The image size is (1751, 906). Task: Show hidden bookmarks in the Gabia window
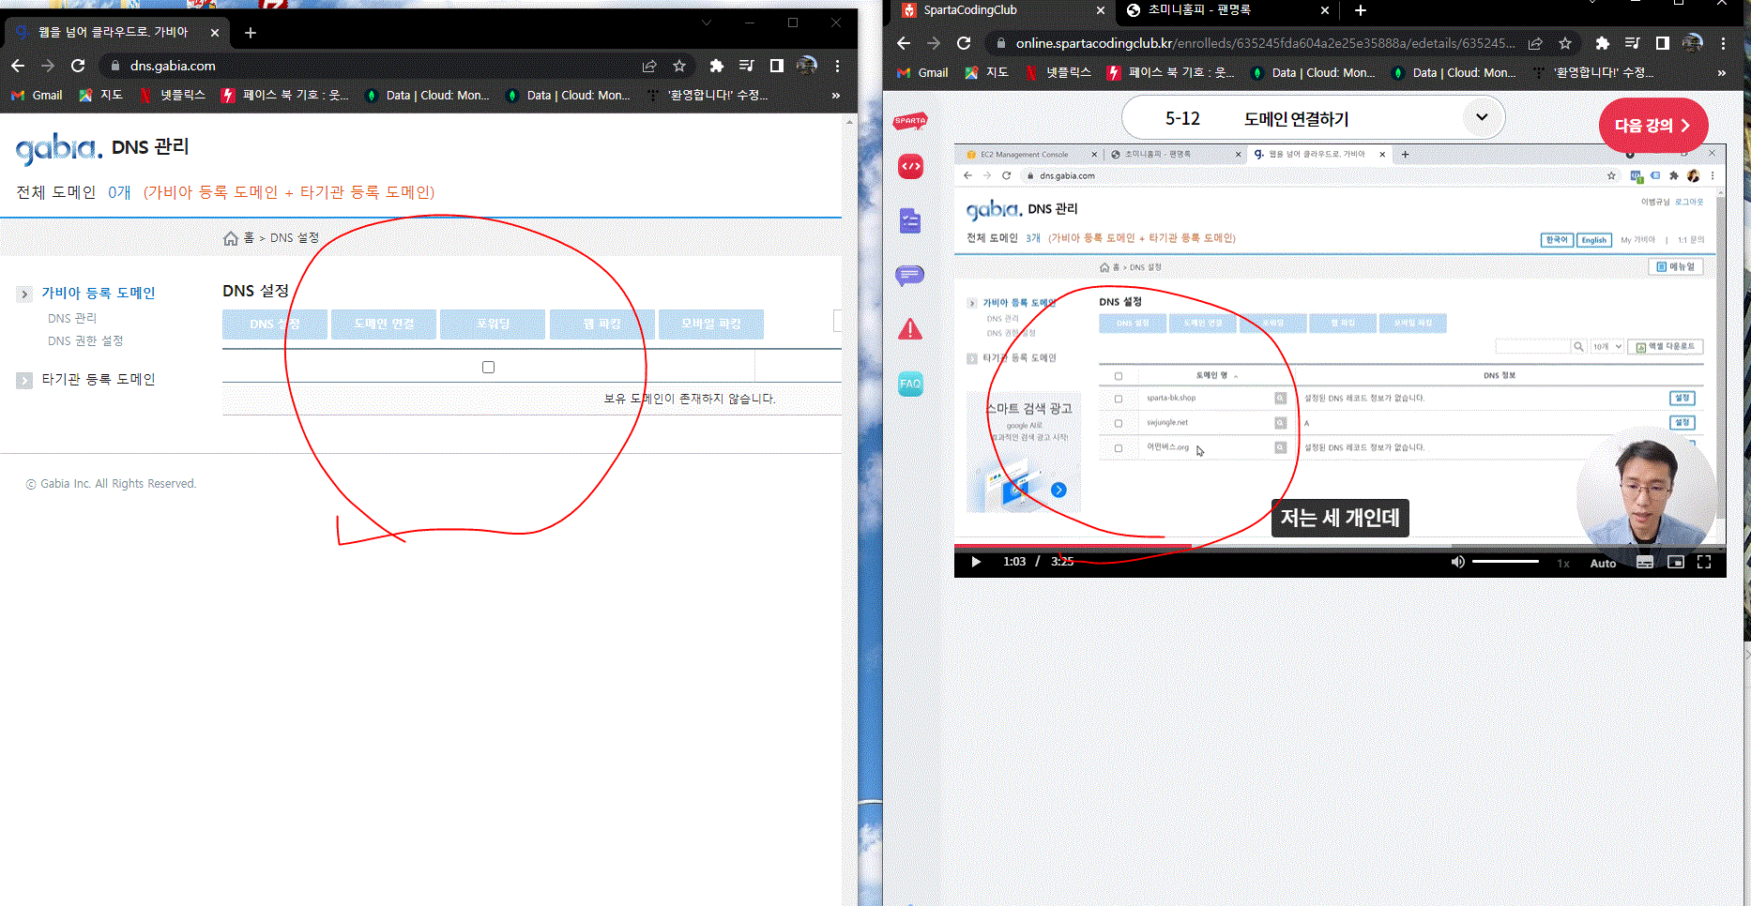(x=836, y=96)
